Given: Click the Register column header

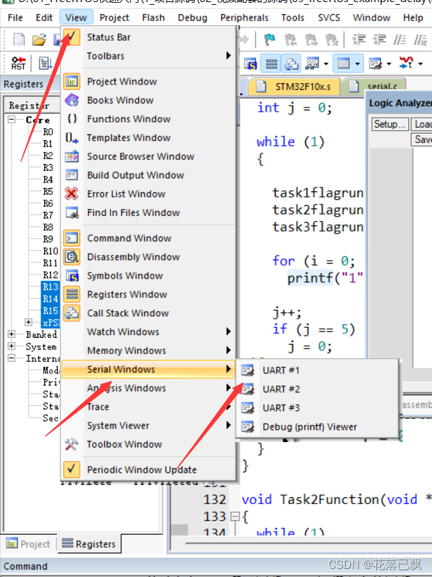Looking at the screenshot, I should 31,106.
